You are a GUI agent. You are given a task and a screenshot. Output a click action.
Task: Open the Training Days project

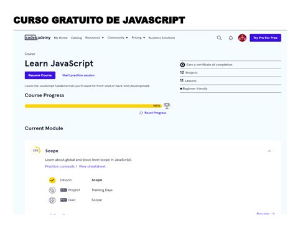[102, 190]
